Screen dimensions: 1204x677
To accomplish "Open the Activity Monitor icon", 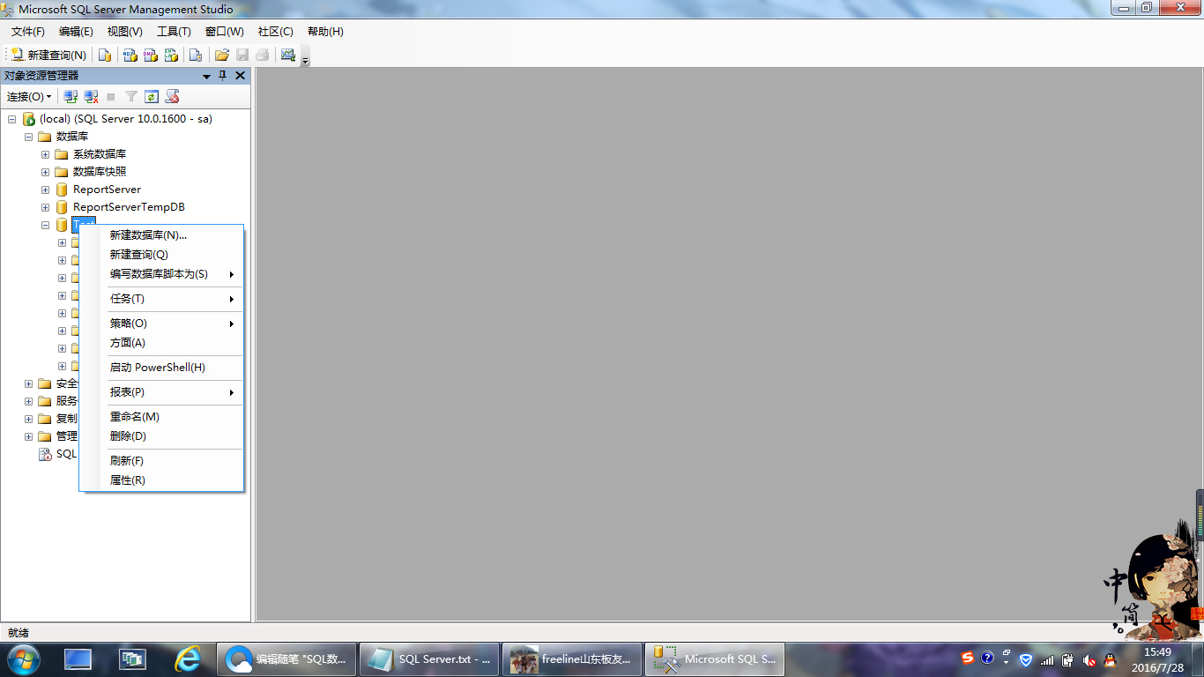I will pos(287,55).
